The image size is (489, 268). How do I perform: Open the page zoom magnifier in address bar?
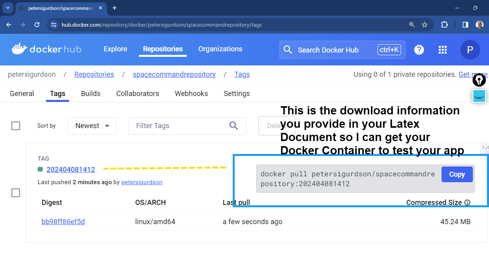click(412, 25)
